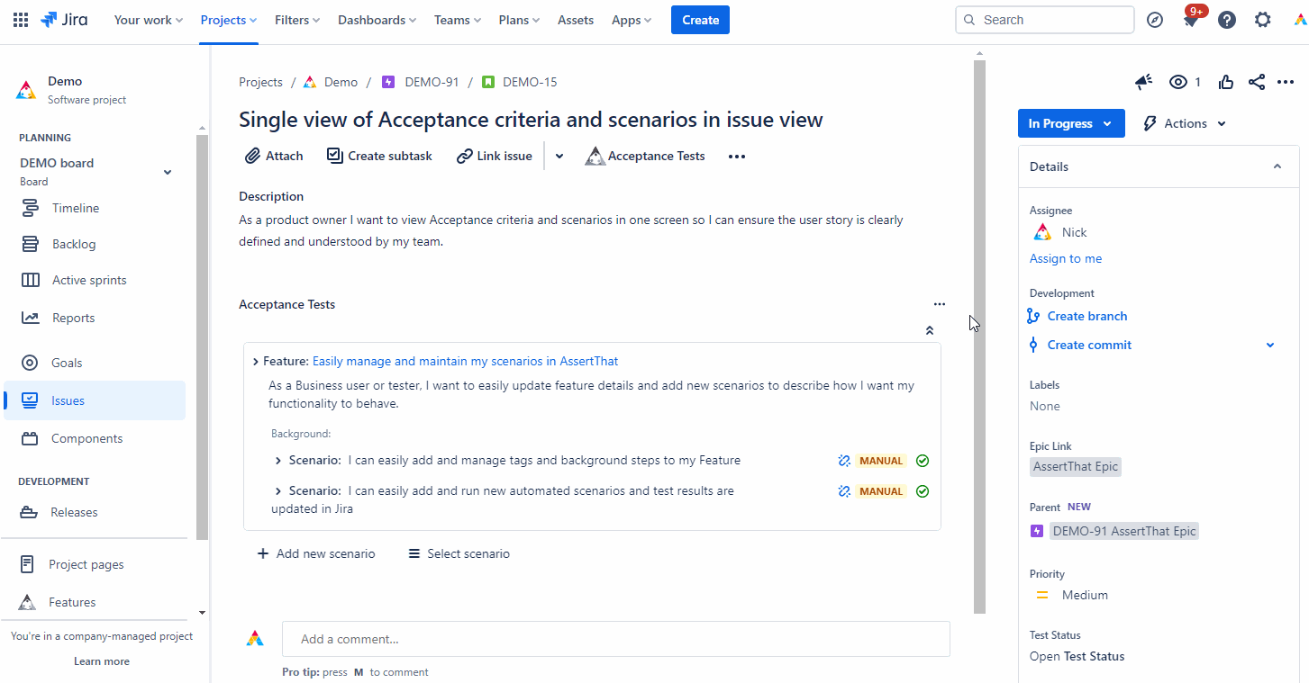This screenshot has height=683, width=1309.
Task: Add new scenario in Acceptance Tests
Action: tap(316, 553)
